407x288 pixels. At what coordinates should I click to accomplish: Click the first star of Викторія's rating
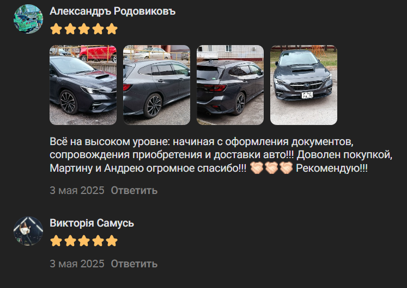(56, 241)
